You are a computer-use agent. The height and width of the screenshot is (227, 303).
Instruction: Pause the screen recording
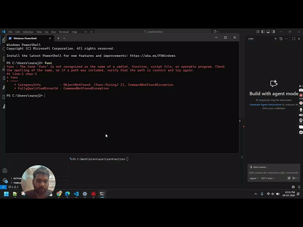301,103
